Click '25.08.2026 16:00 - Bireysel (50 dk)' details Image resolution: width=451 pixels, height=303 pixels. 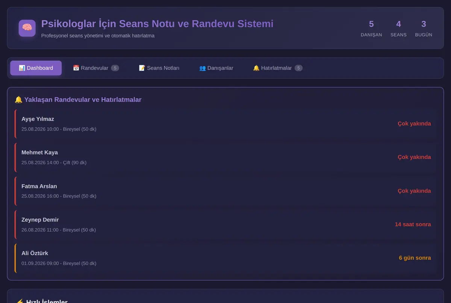point(59,196)
